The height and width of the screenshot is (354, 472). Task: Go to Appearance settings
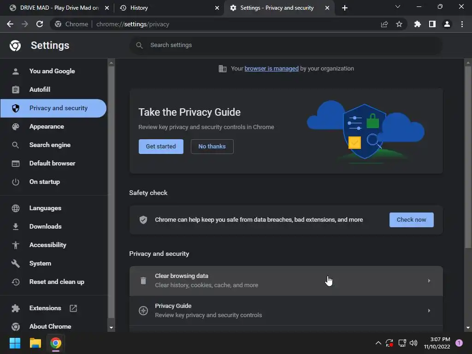point(53,126)
